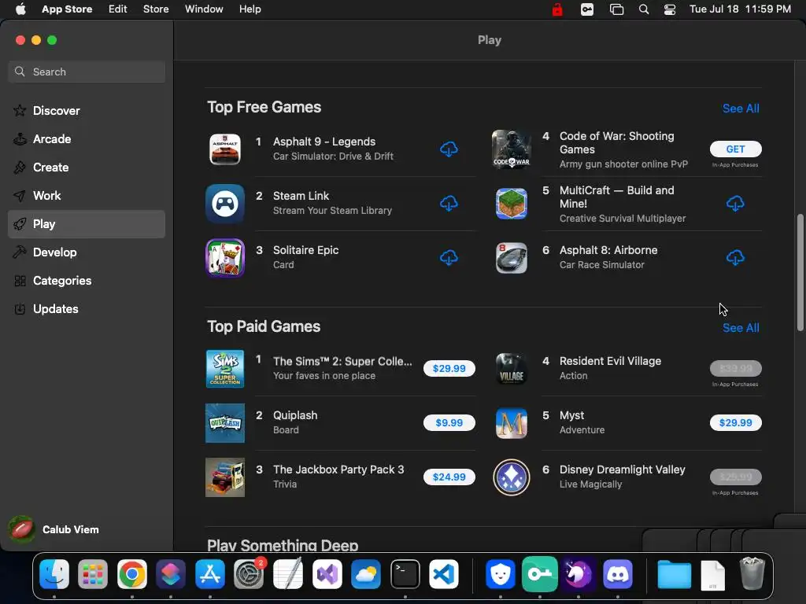Click the stacked windows menu bar icon

pos(616,9)
